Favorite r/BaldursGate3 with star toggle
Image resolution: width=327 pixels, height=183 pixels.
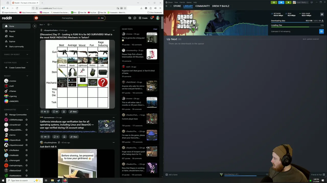(x=27, y=171)
